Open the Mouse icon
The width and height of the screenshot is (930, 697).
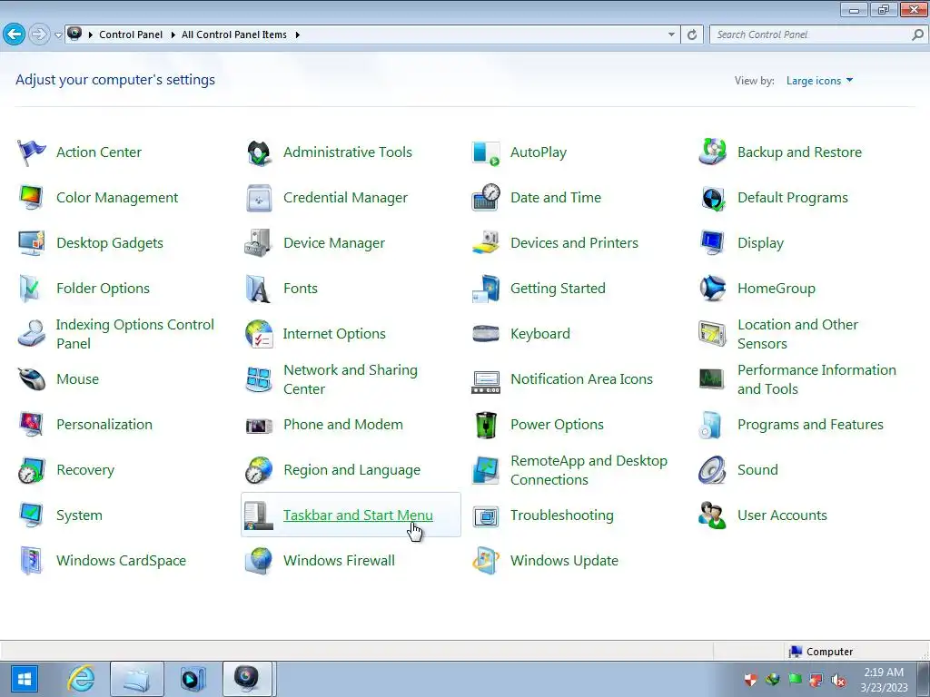(32, 379)
